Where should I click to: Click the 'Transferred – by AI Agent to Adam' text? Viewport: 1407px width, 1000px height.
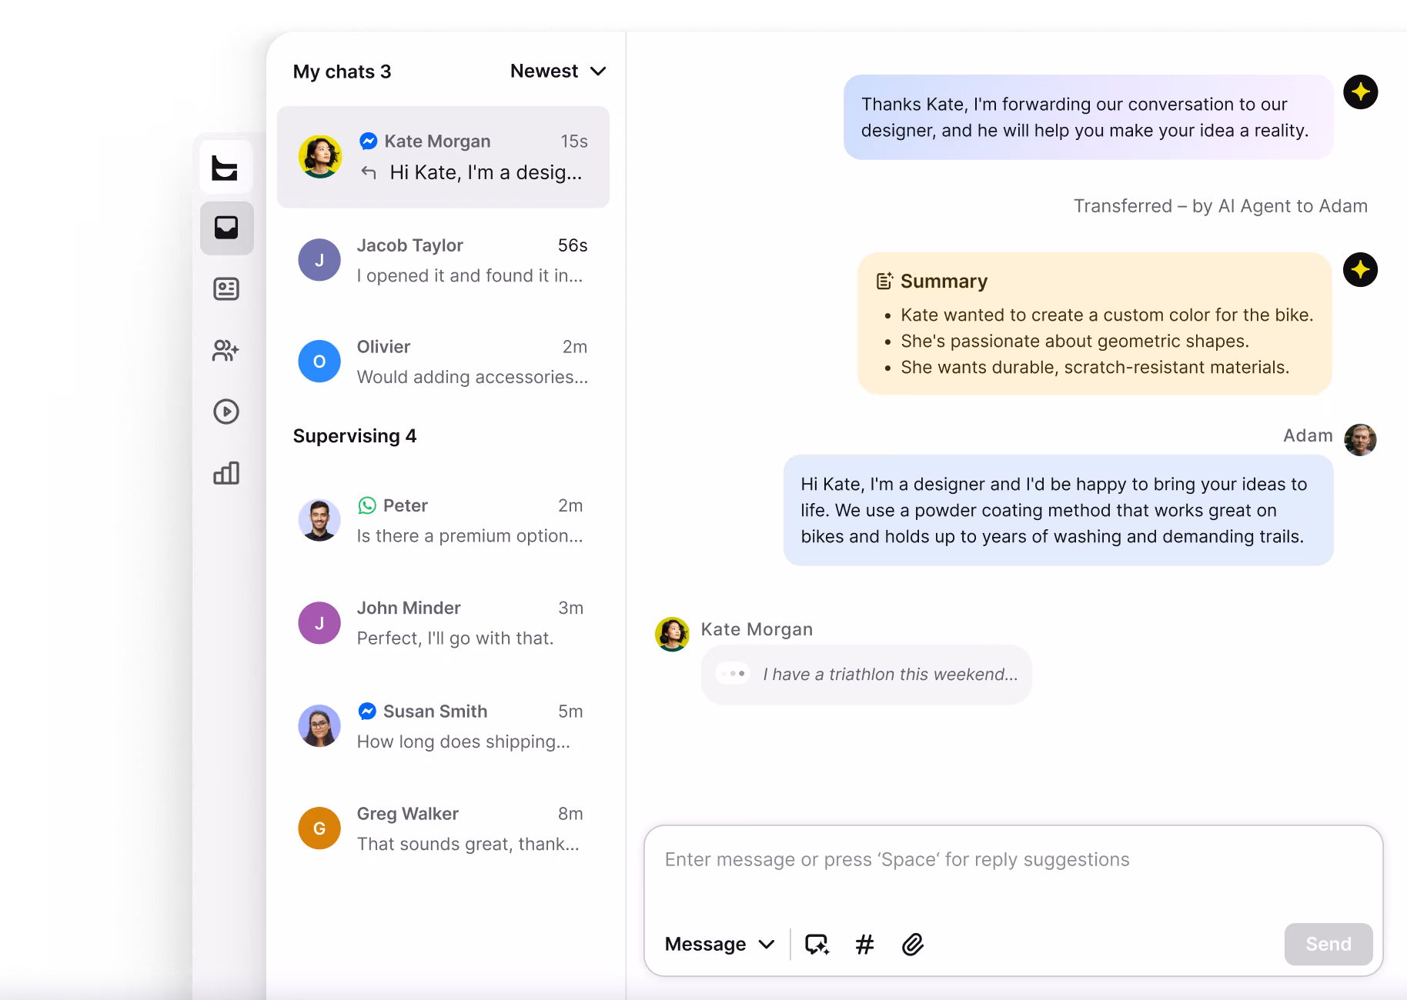[x=1221, y=206]
